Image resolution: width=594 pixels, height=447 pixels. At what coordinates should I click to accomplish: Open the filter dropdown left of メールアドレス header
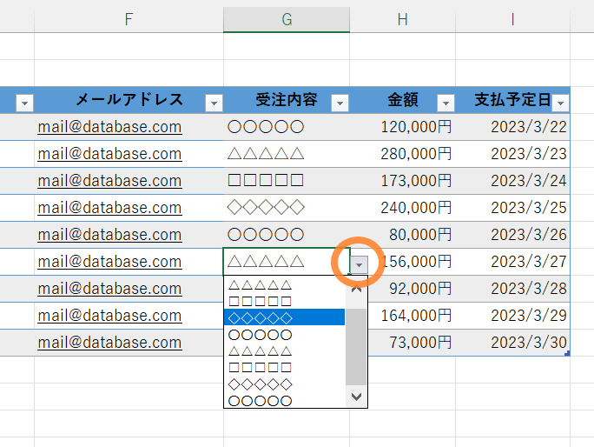[24, 103]
